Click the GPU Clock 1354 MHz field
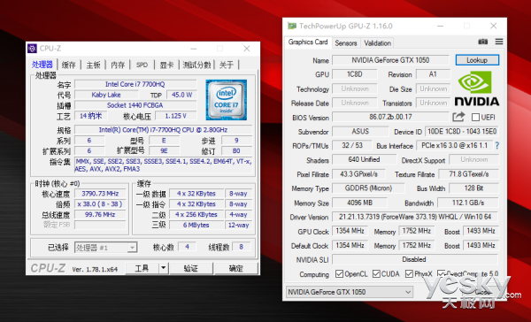Image resolution: width=531 pixels, height=322 pixels. (350, 231)
